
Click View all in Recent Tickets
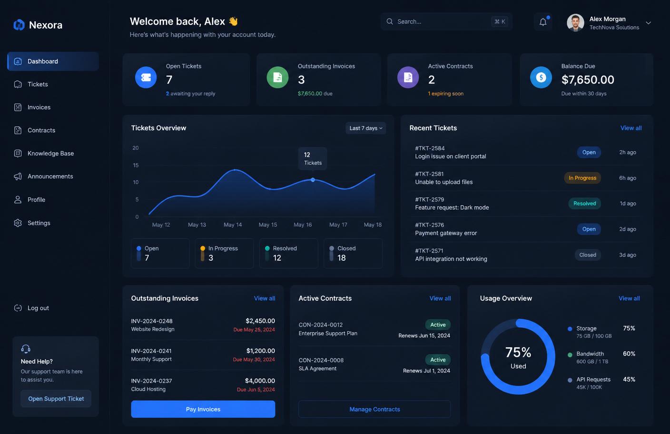[x=631, y=128]
